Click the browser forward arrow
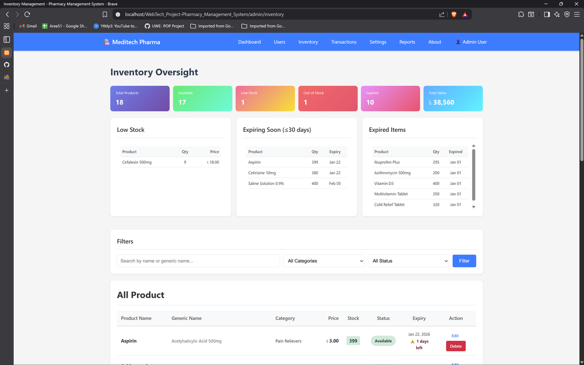Image resolution: width=584 pixels, height=365 pixels. coord(17,15)
